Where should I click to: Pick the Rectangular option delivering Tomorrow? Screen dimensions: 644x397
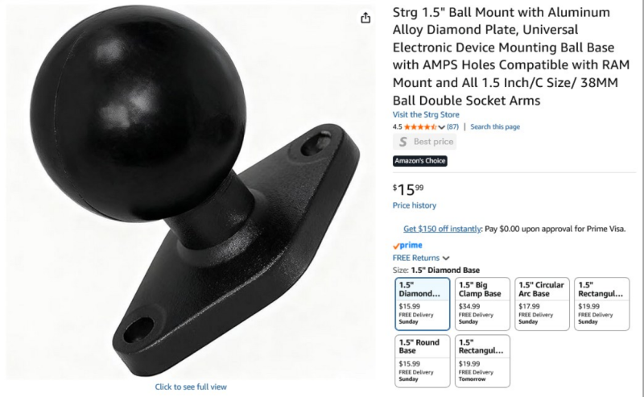point(482,361)
